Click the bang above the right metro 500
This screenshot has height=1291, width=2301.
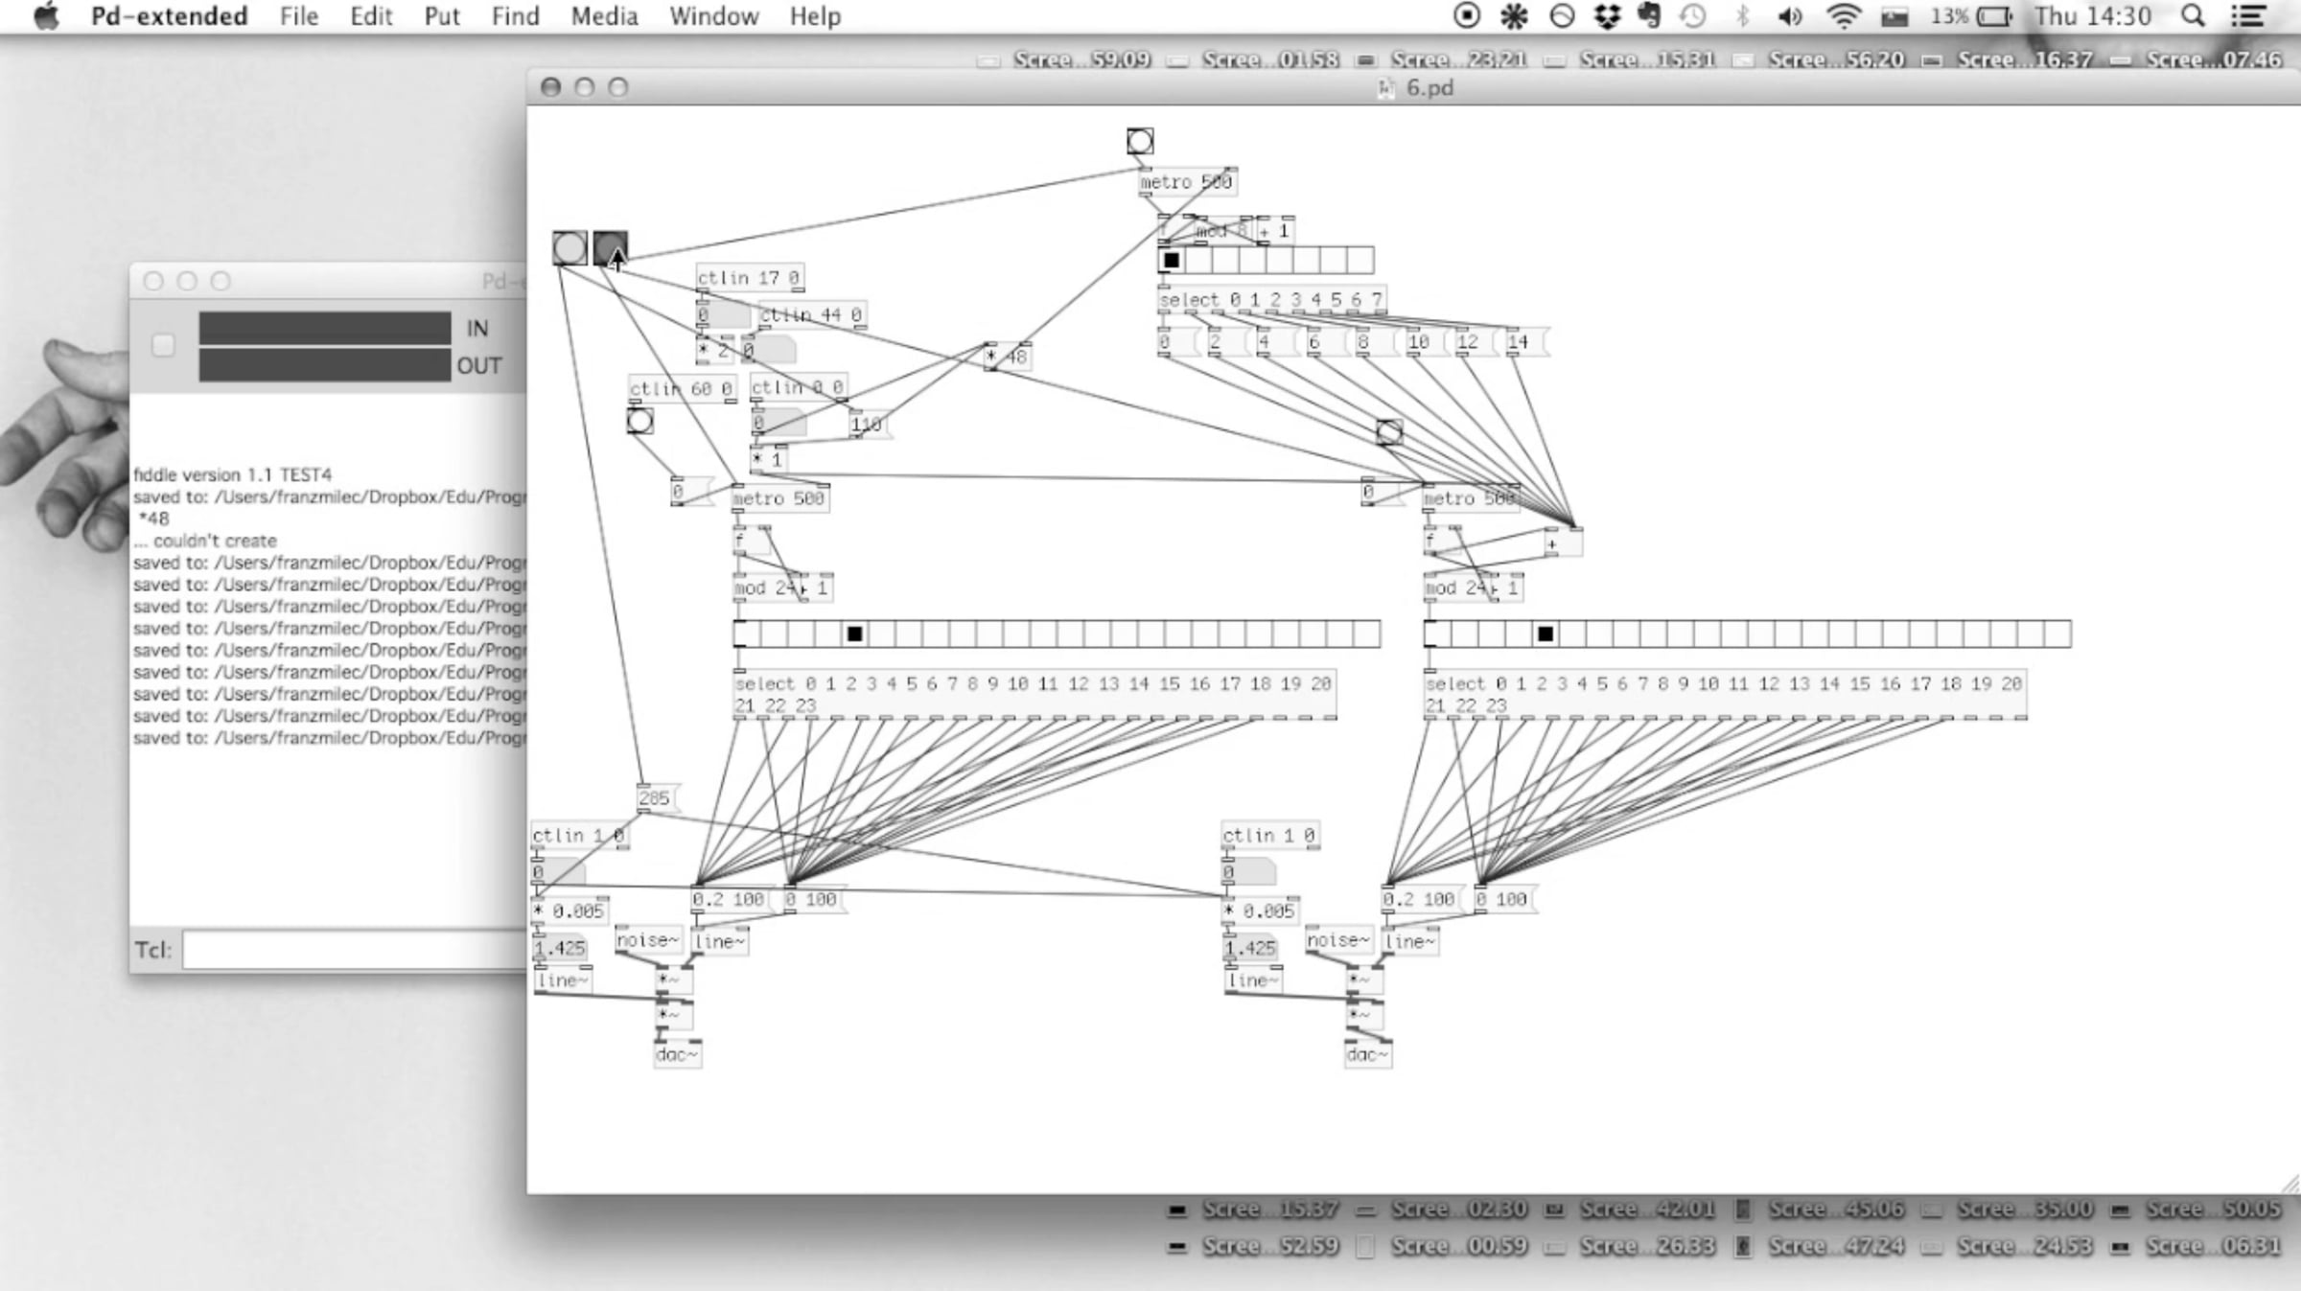pyautogui.click(x=1388, y=432)
